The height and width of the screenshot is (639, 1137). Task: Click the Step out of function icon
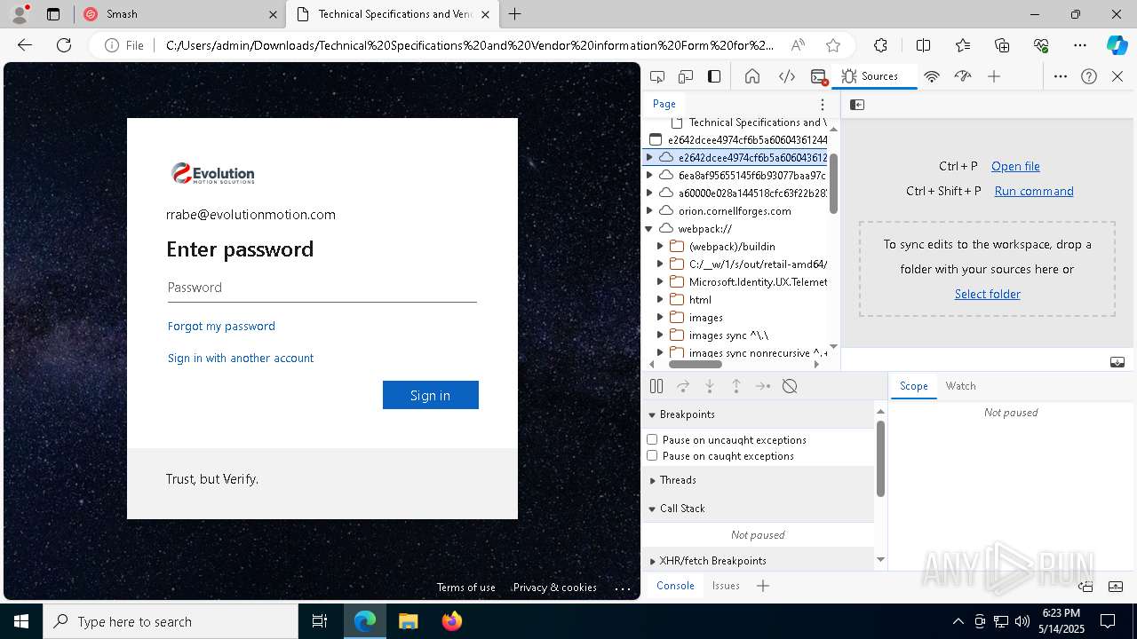pos(736,386)
